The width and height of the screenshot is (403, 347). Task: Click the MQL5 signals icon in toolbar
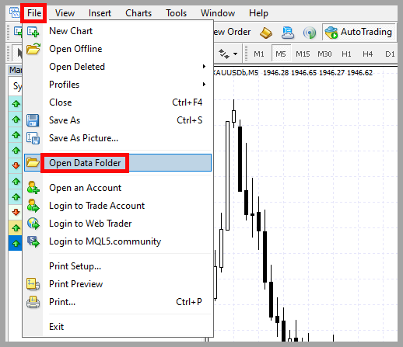(x=310, y=33)
